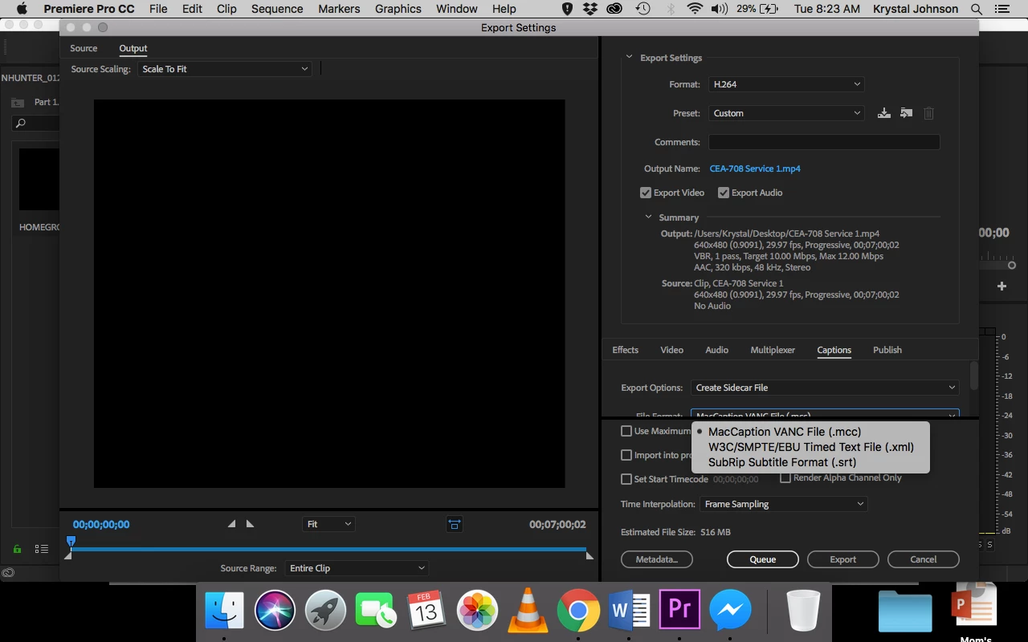Click inside the Comments input field
Viewport: 1028px width, 642px height.
824,142
